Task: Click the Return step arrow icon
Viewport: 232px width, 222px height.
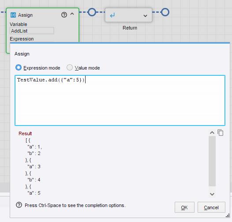Action: (112, 15)
